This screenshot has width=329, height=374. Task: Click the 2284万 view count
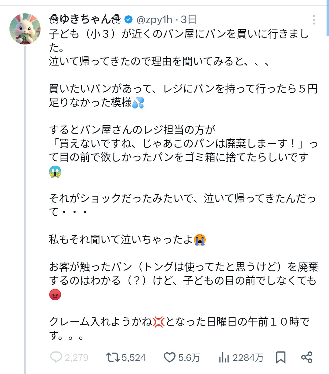[x=248, y=358]
